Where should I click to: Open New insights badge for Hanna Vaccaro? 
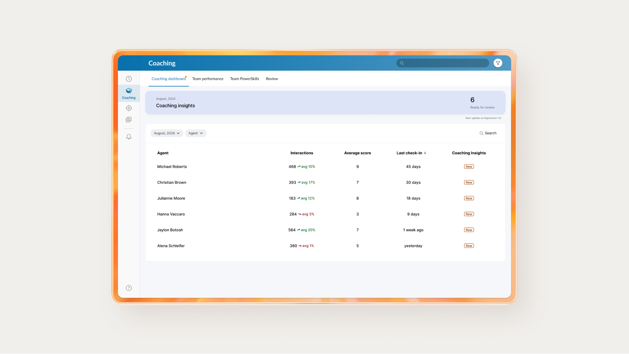(x=469, y=214)
